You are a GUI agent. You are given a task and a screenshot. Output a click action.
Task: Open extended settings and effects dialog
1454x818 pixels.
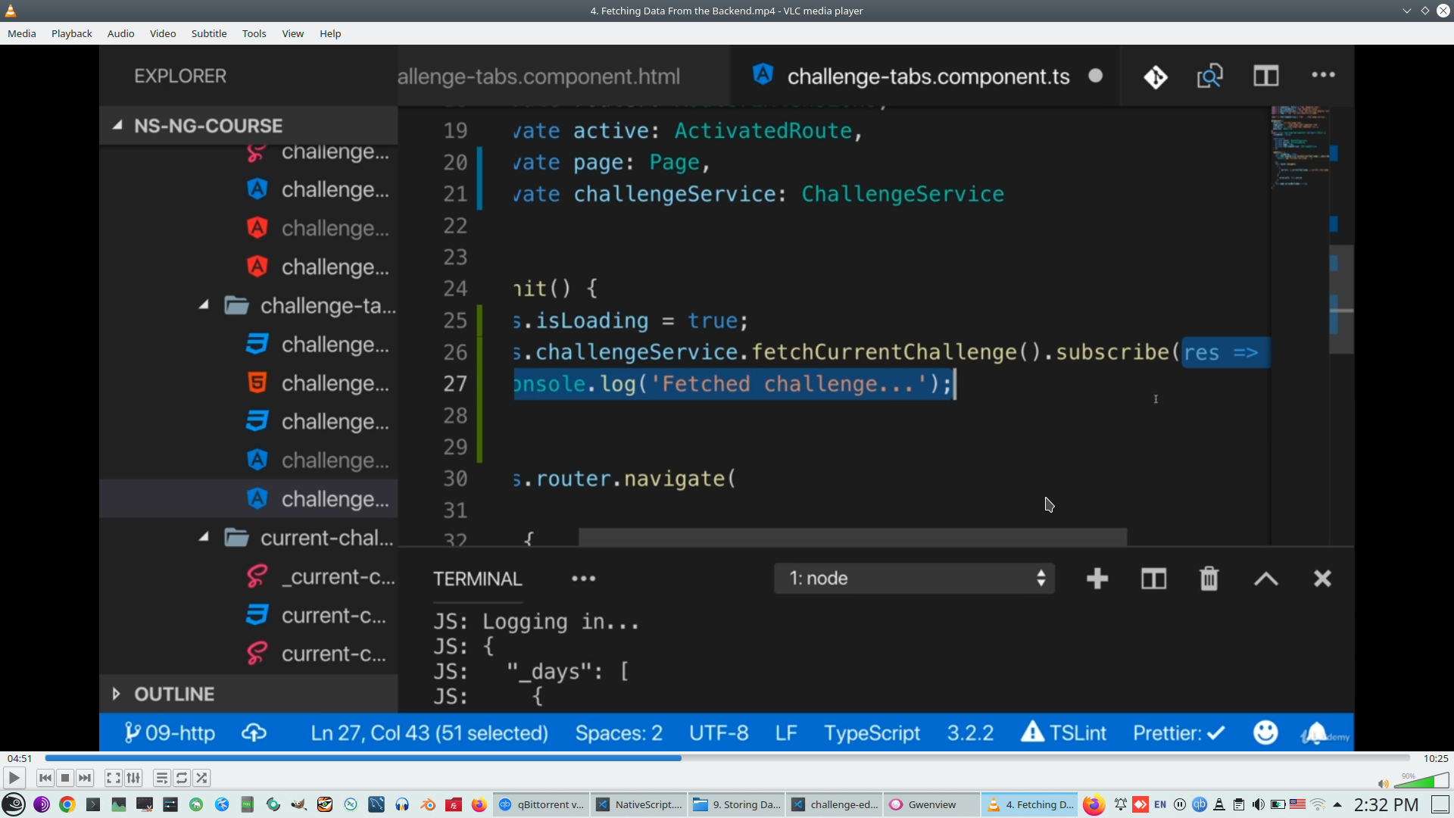pos(133,778)
